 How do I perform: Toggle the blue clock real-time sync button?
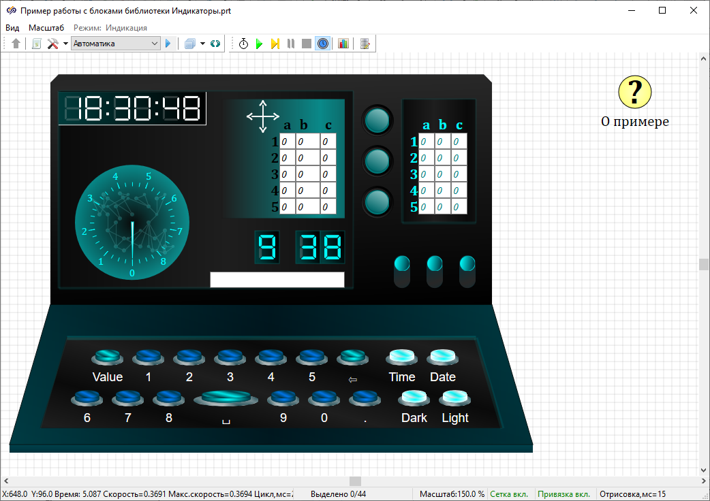click(323, 44)
